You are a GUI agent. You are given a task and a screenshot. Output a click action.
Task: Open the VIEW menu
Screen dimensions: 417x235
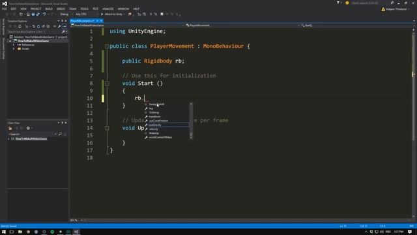pyautogui.click(x=23, y=8)
